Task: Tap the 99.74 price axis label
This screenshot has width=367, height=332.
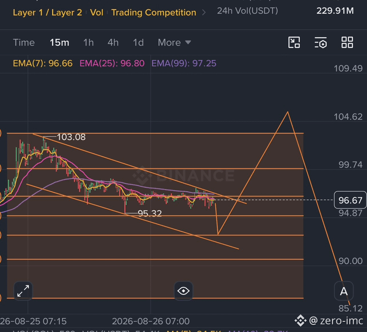Action: (350, 165)
